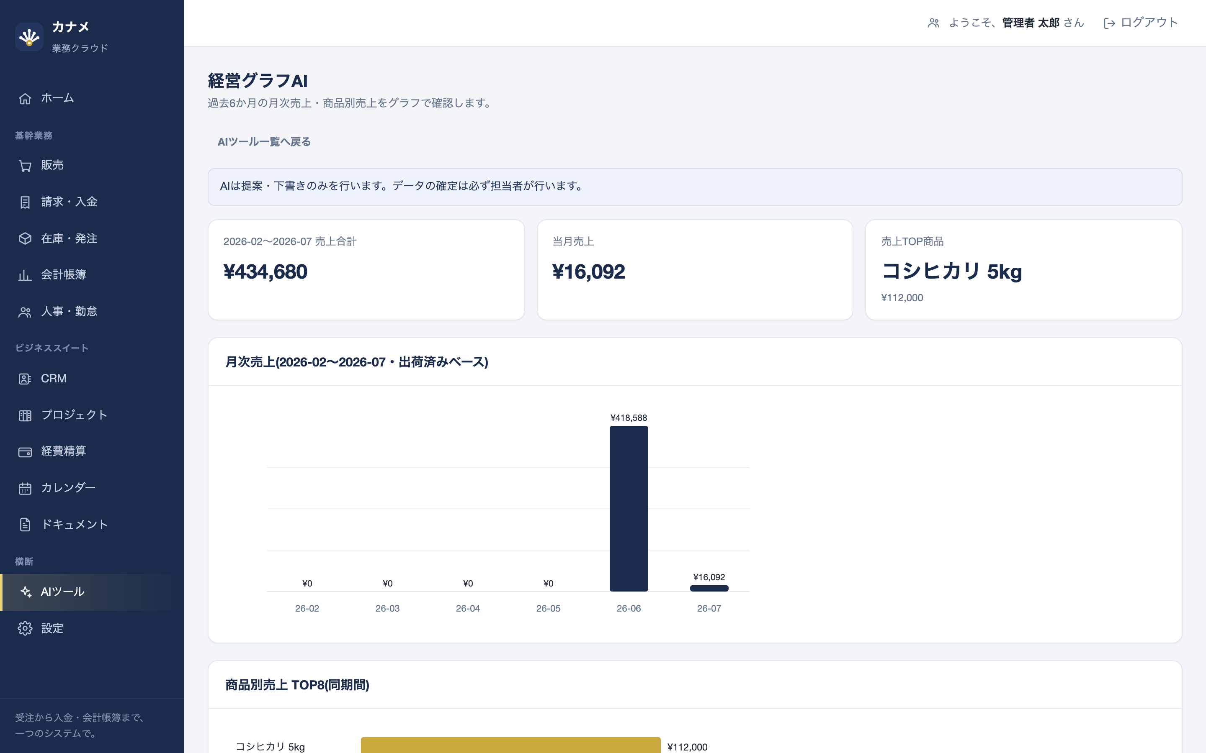Click the ドキュメント file icon
Image resolution: width=1206 pixels, height=753 pixels.
coord(25,525)
